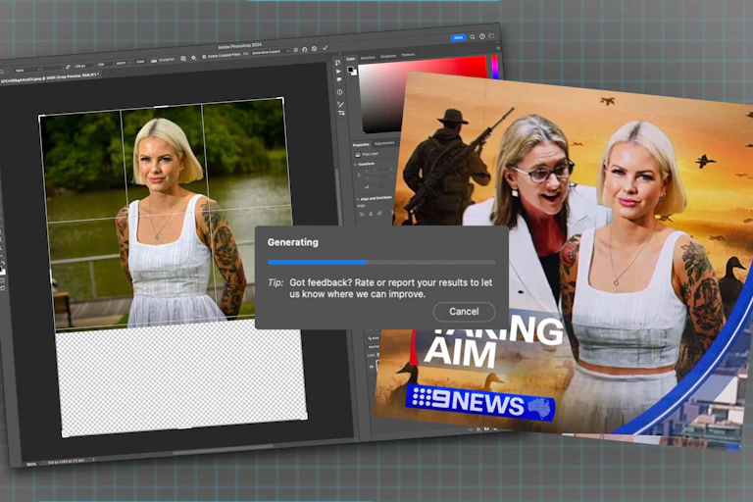
Task: Cancel the crop using the circle-slash icon
Action: 314,48
